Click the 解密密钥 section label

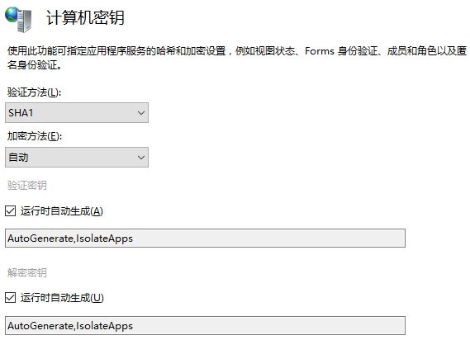[x=27, y=272]
